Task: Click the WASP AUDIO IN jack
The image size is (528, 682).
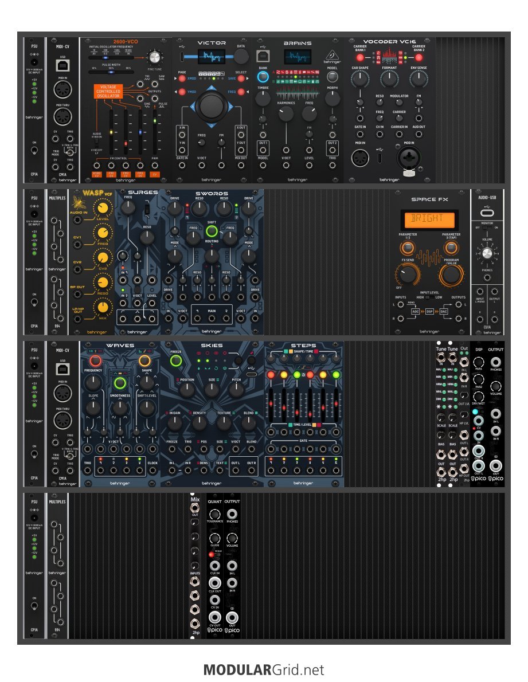Action: 77,220
